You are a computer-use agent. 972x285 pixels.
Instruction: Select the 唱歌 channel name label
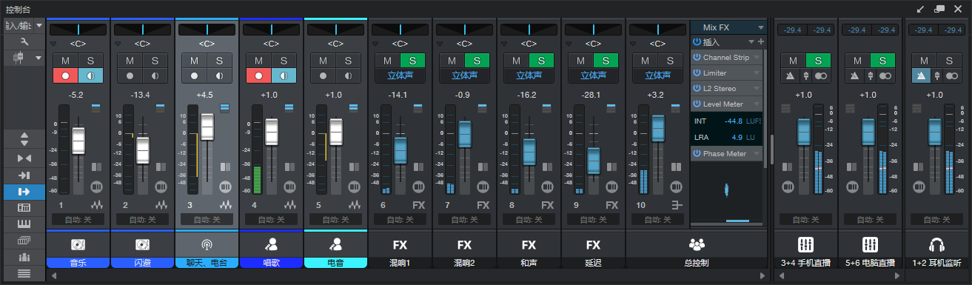[271, 262]
